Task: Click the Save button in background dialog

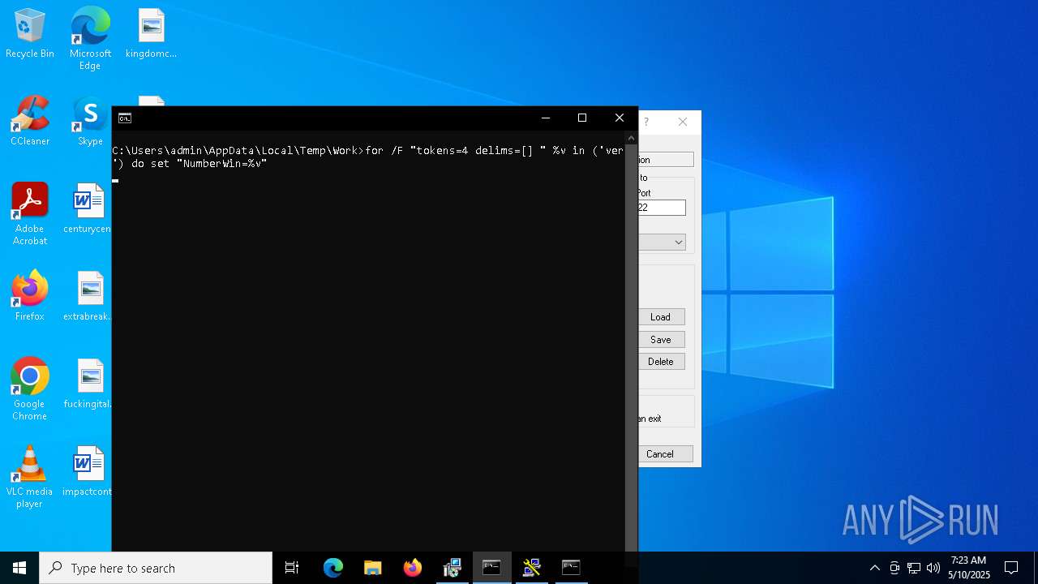Action: [x=661, y=340]
